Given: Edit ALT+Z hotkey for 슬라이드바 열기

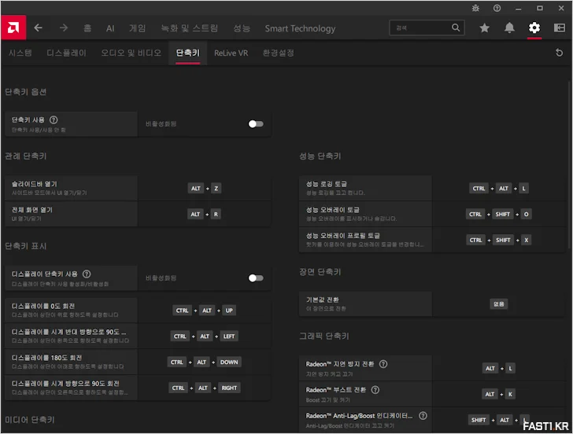Looking at the screenshot, I should [x=205, y=189].
